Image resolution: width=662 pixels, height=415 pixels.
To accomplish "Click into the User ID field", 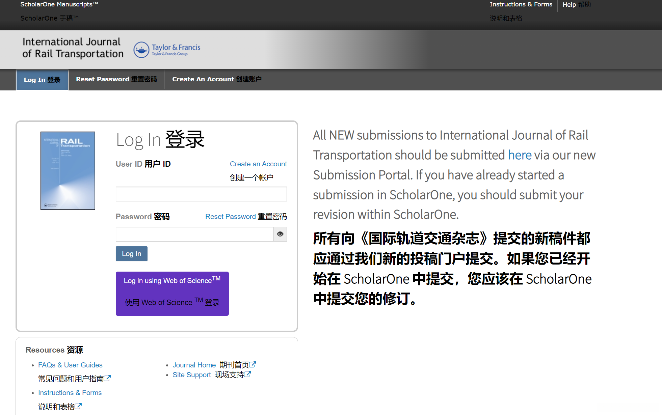I will (x=201, y=194).
